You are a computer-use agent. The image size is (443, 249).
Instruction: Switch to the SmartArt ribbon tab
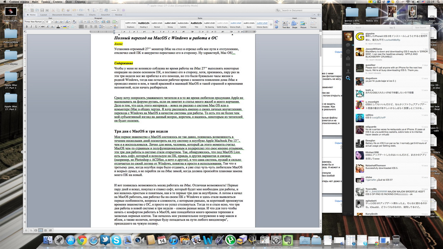tap(105, 15)
